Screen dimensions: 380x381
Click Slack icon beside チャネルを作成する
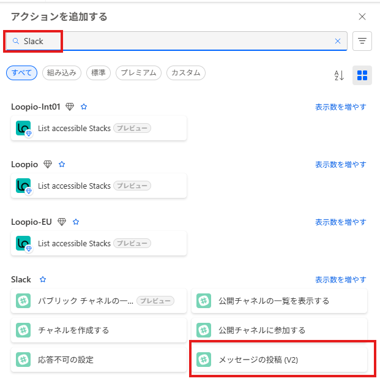click(x=23, y=330)
